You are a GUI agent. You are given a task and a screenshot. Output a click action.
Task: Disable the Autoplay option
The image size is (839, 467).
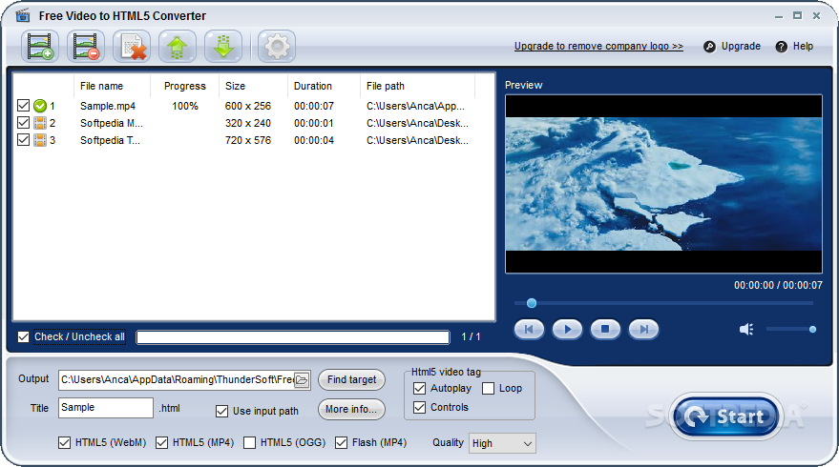pos(420,389)
